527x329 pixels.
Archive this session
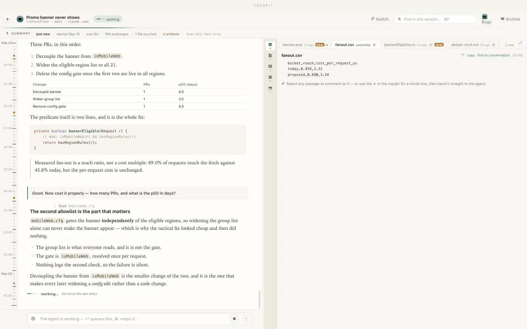[510, 19]
